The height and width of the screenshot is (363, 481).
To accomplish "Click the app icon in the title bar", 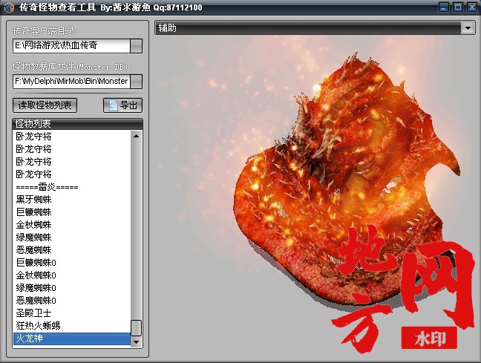I will pyautogui.click(x=9, y=7).
